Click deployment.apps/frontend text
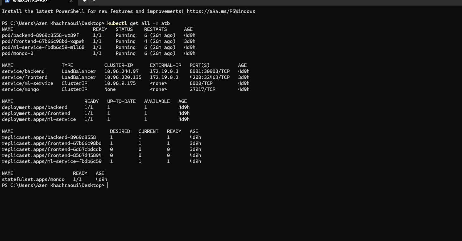Image resolution: width=462 pixels, height=241 pixels. coord(36,113)
